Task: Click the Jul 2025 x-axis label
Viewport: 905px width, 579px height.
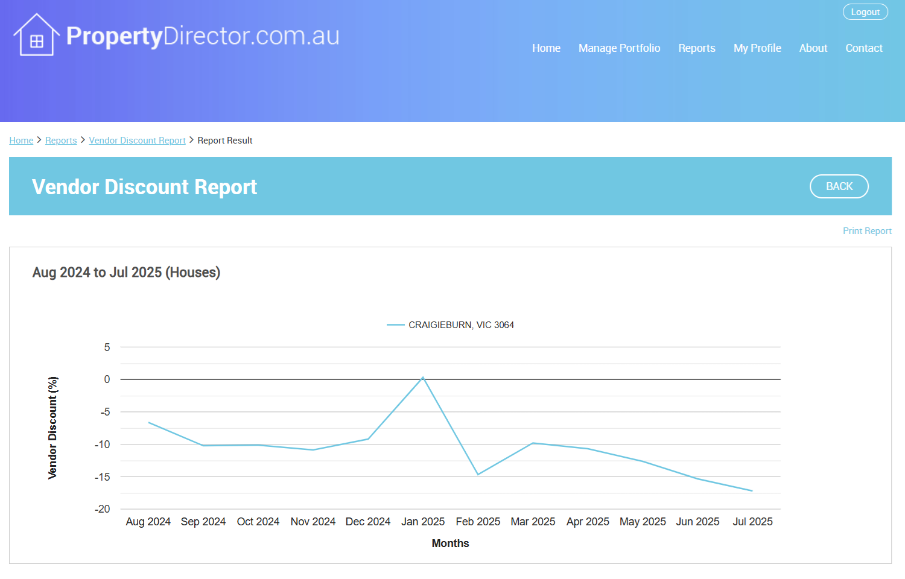Action: click(752, 522)
